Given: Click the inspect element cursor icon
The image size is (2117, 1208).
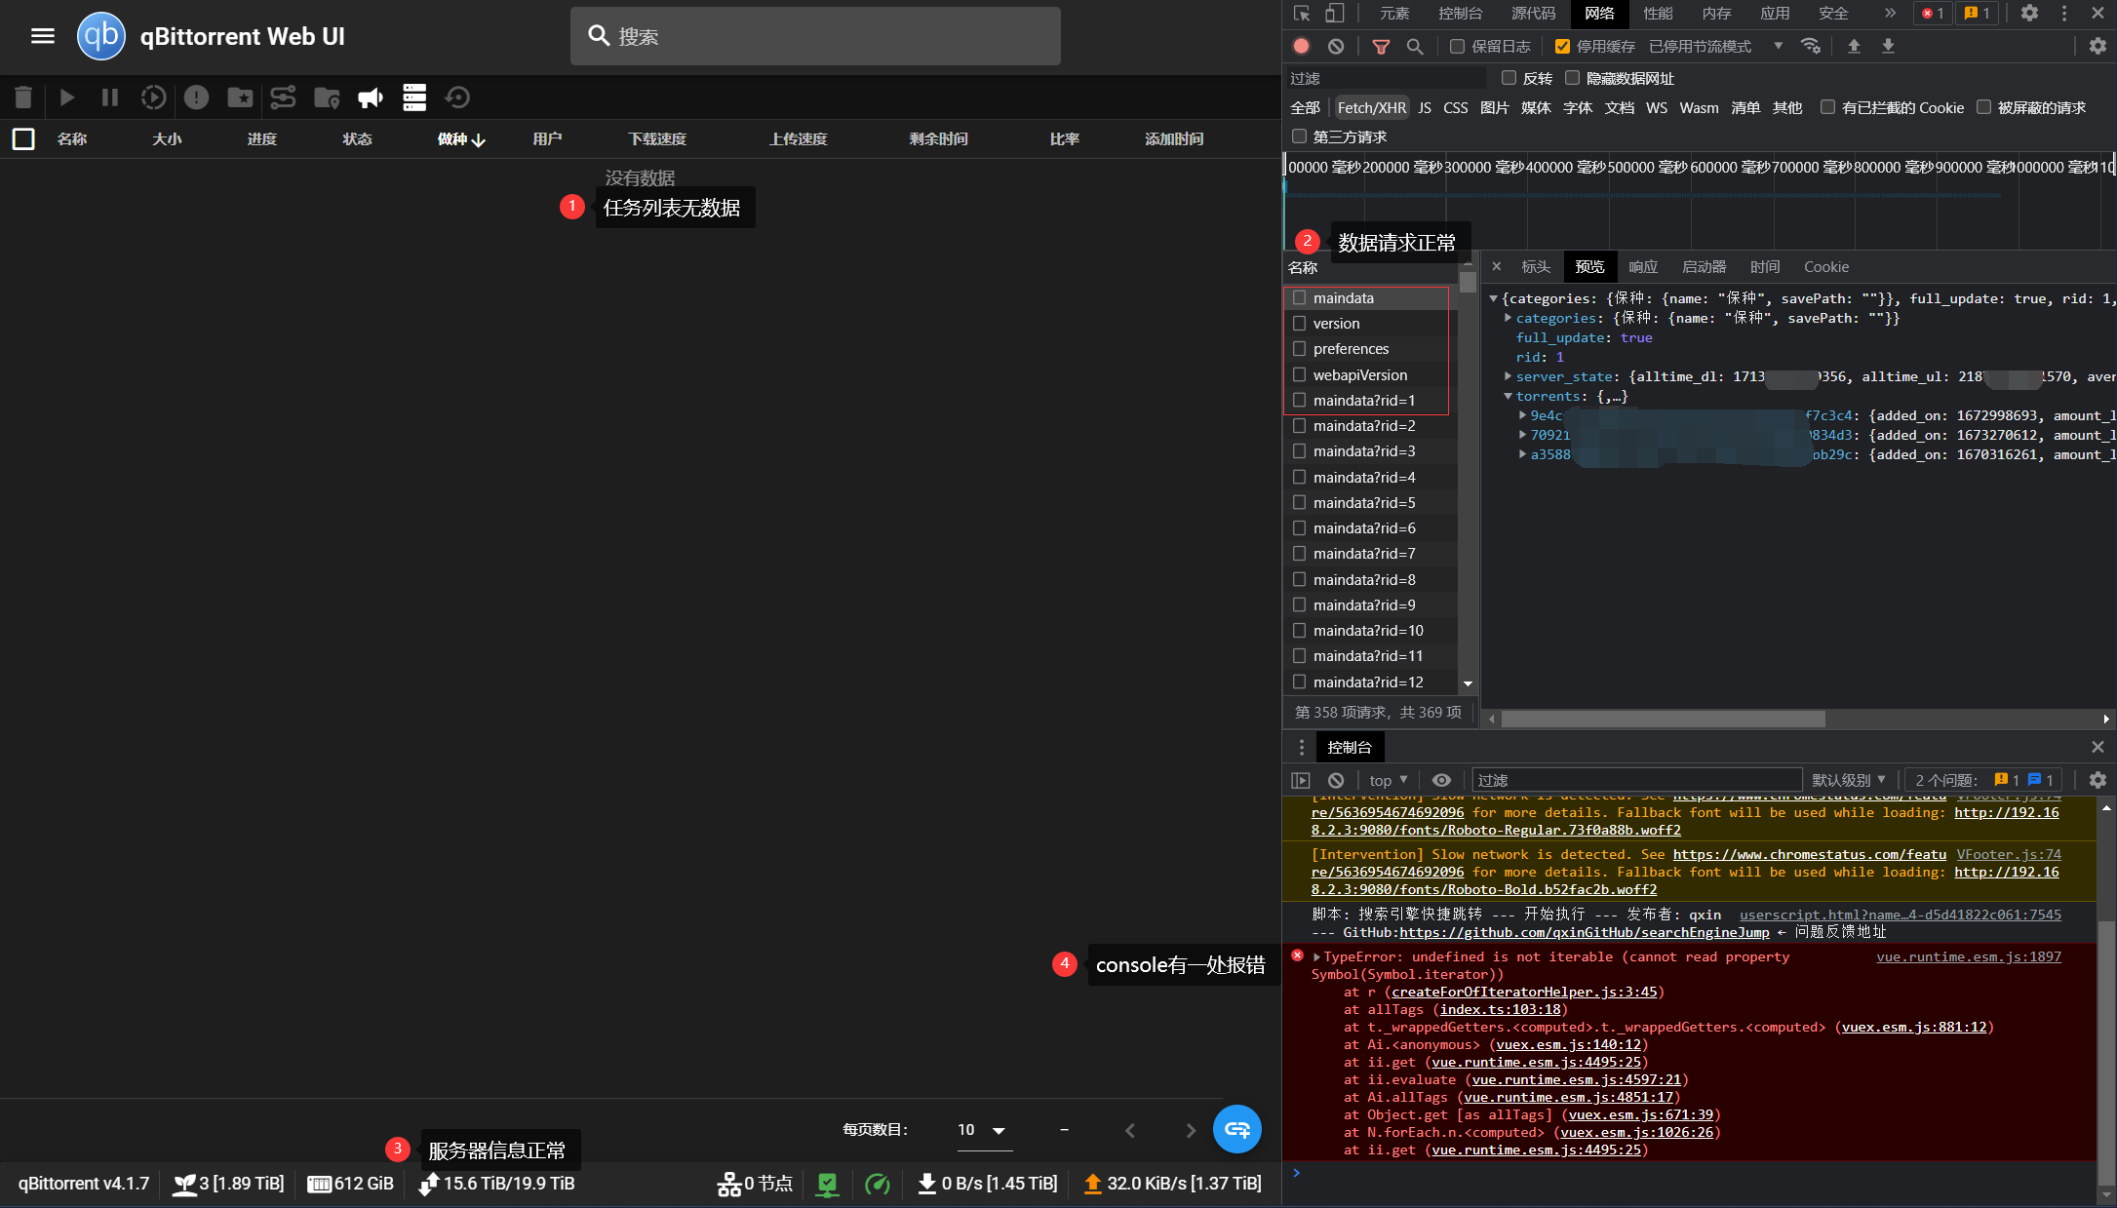Looking at the screenshot, I should coord(1302,13).
